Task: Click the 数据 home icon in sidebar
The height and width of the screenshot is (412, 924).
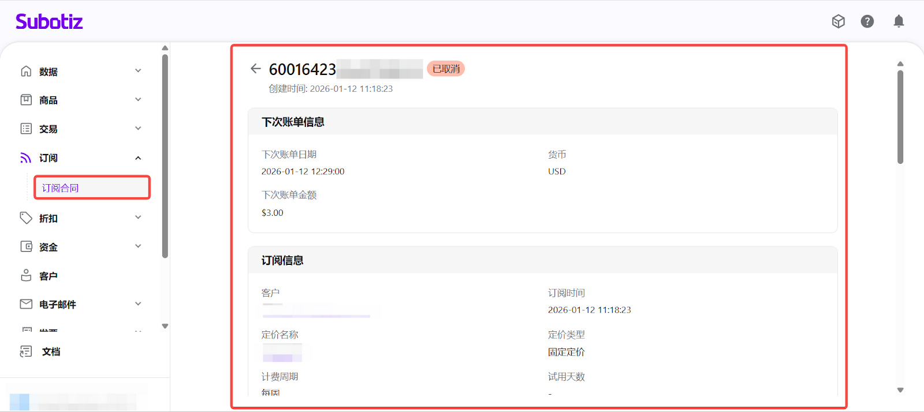Action: pyautogui.click(x=26, y=71)
